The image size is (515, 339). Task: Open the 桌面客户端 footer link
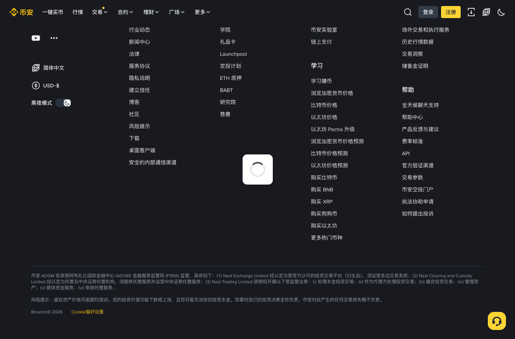[x=142, y=150]
